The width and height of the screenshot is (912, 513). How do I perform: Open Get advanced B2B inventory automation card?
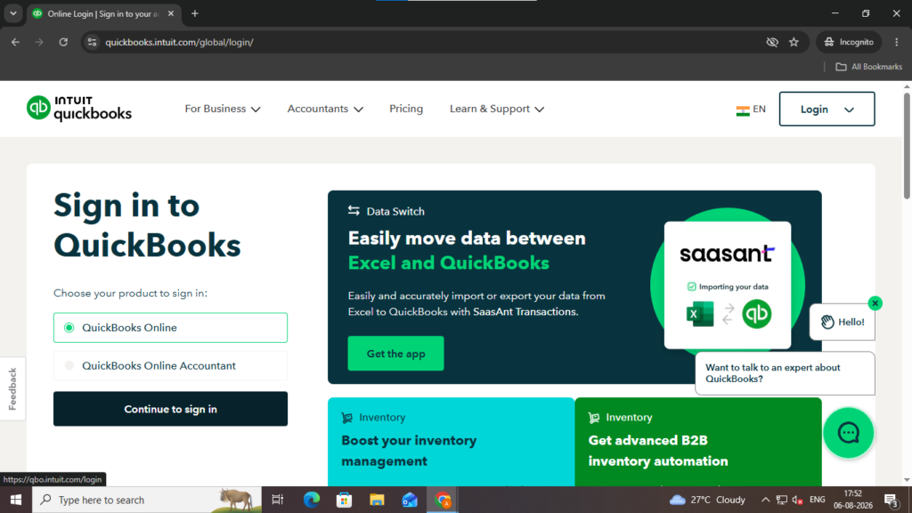pyautogui.click(x=698, y=442)
